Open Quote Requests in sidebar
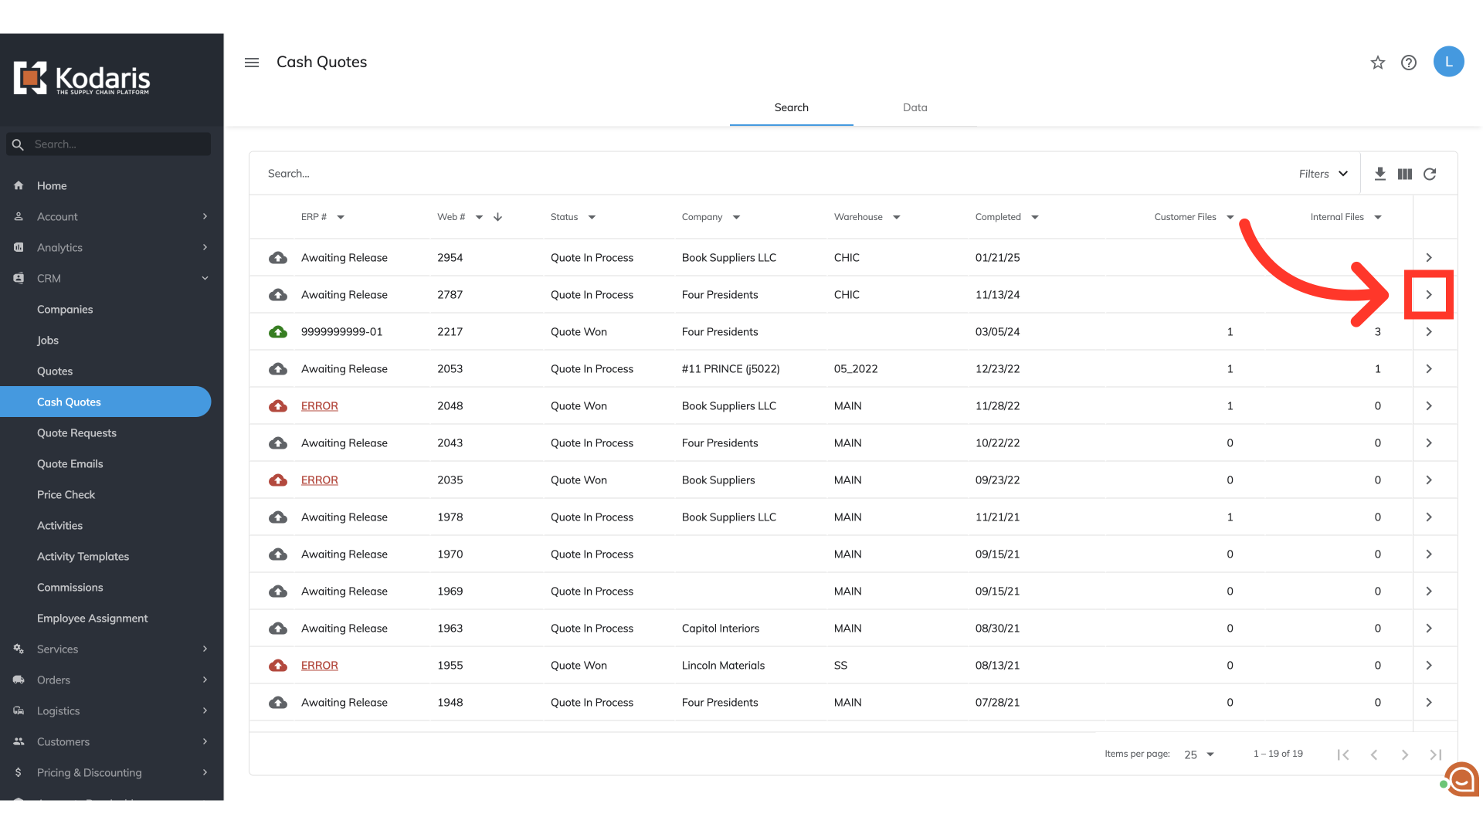 click(76, 432)
